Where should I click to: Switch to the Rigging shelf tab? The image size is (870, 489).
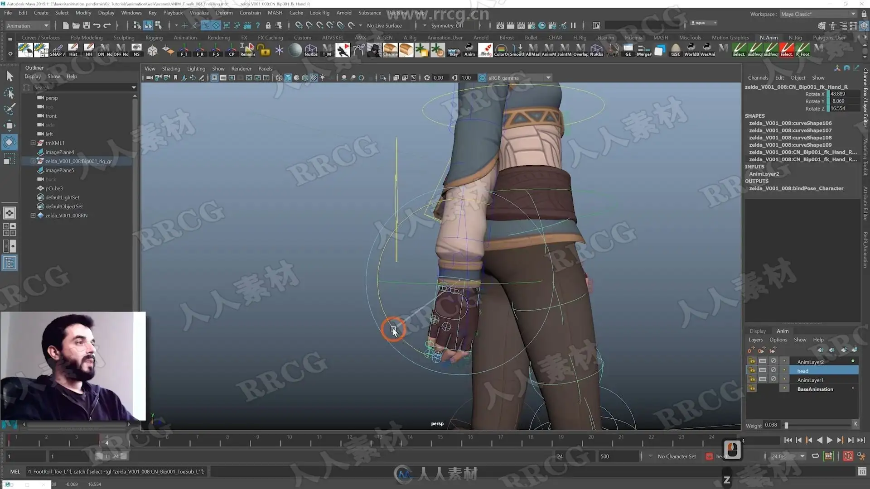tap(154, 38)
